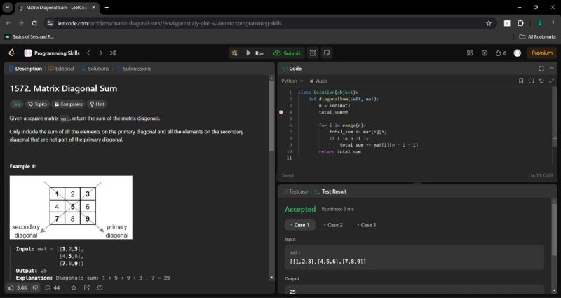561x298 pixels.
Task: Switch to the Editorial tab
Action: [61, 69]
